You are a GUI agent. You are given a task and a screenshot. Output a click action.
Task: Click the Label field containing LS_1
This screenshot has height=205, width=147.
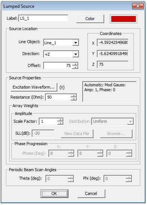[x=43, y=18]
